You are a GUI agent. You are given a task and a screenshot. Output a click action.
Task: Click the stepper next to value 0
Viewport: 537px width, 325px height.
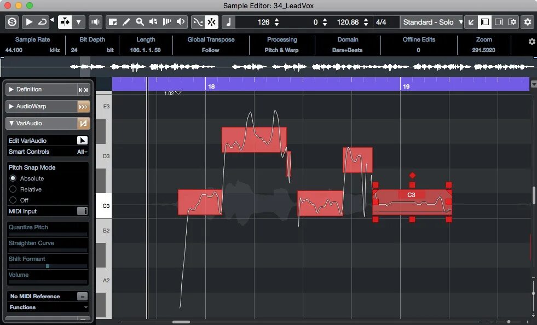(x=325, y=22)
